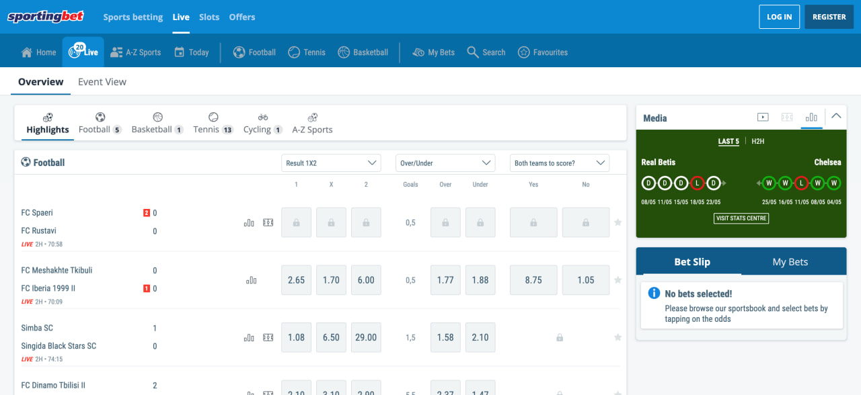Open the Both teams to score dropdown

coord(560,163)
